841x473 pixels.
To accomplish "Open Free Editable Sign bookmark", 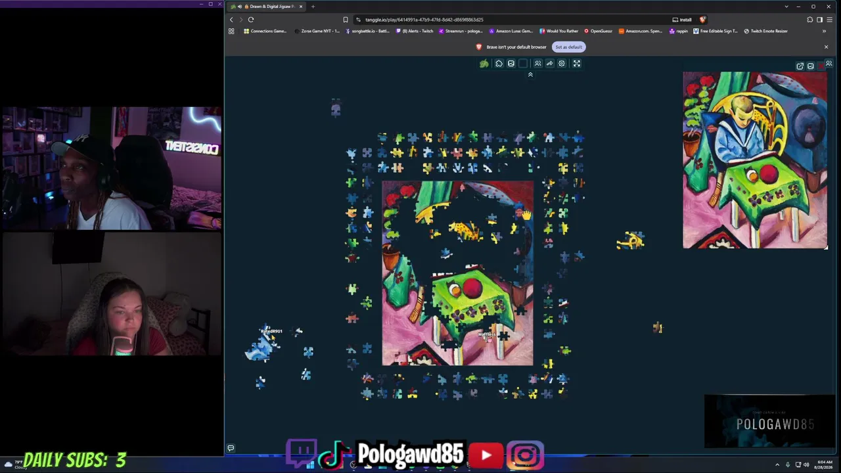I will [716, 31].
